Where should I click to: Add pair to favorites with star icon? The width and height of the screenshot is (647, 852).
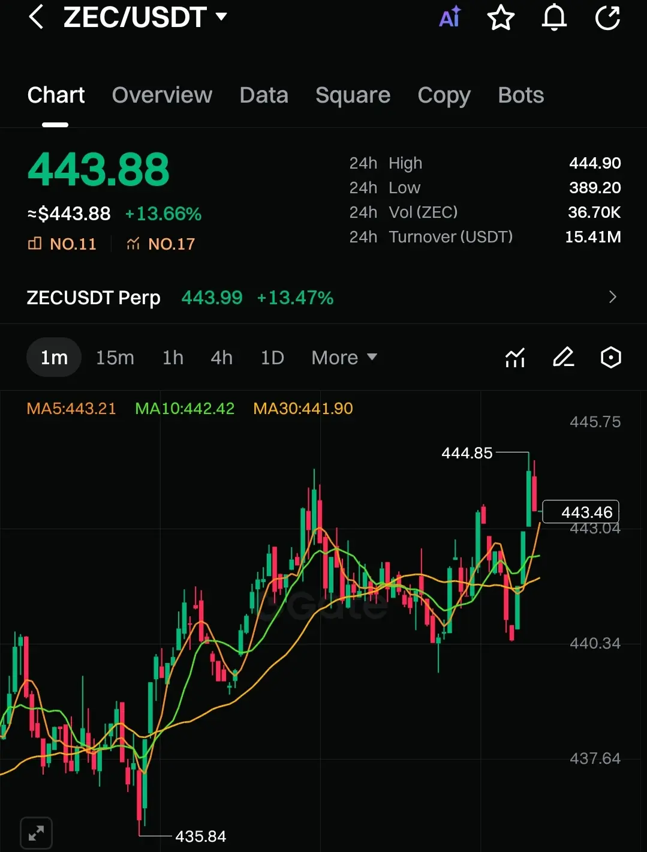click(x=501, y=17)
